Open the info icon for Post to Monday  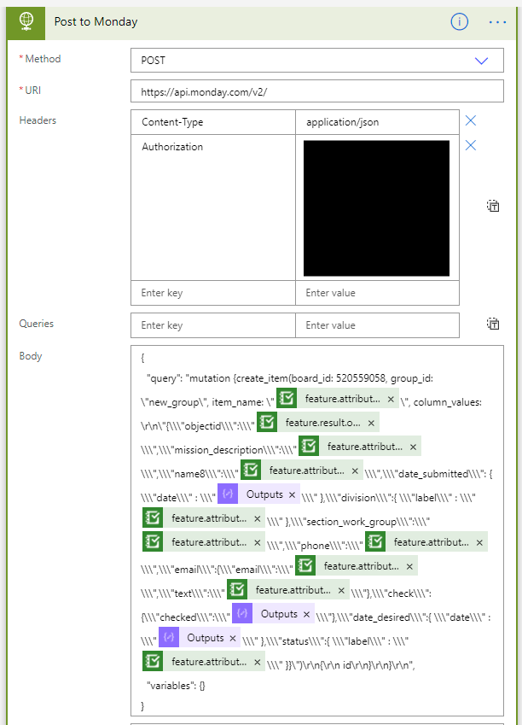459,21
